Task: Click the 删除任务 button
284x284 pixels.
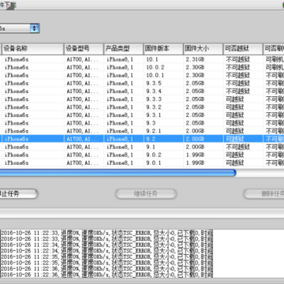Action: click(263, 194)
